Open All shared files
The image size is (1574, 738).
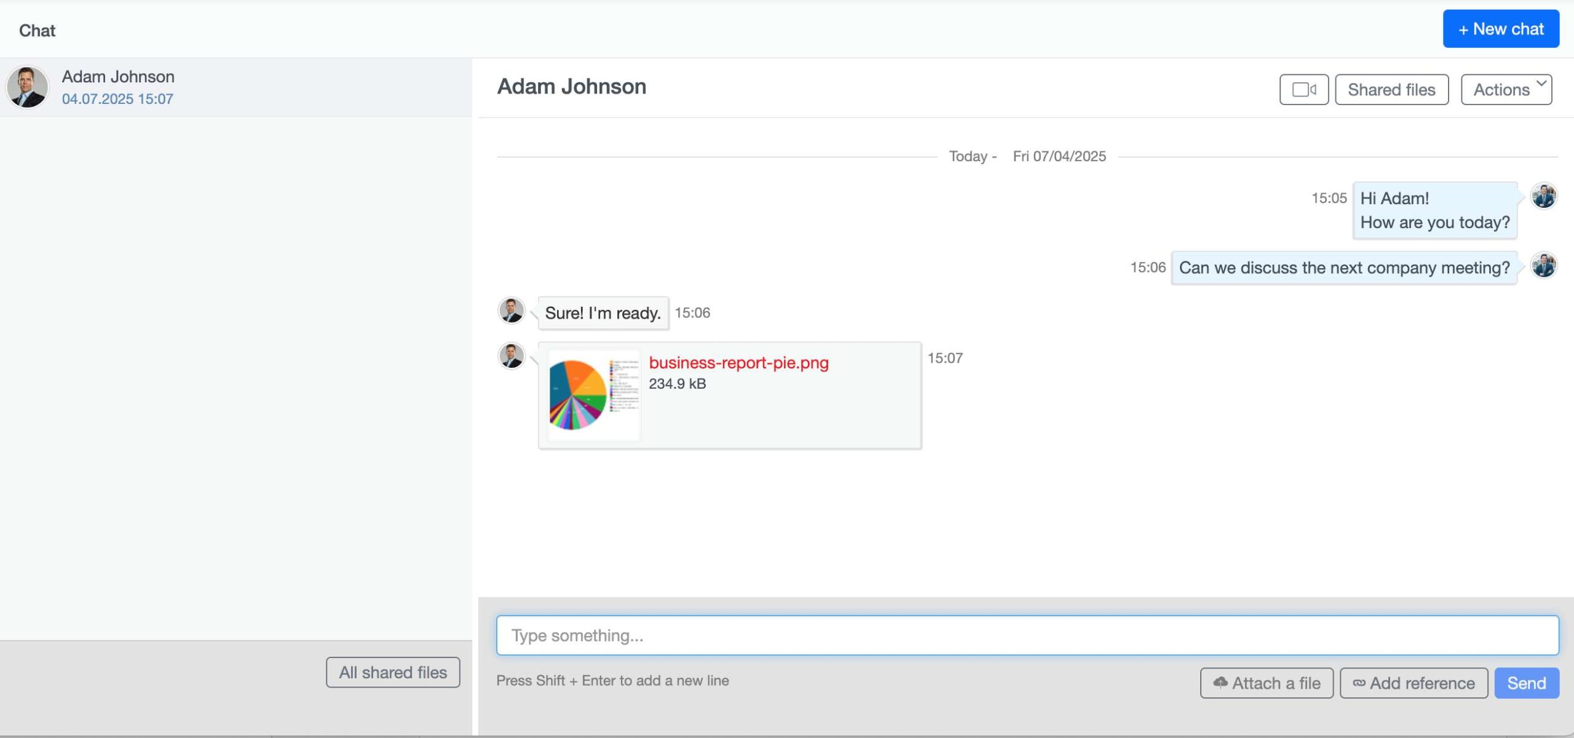[x=393, y=672]
